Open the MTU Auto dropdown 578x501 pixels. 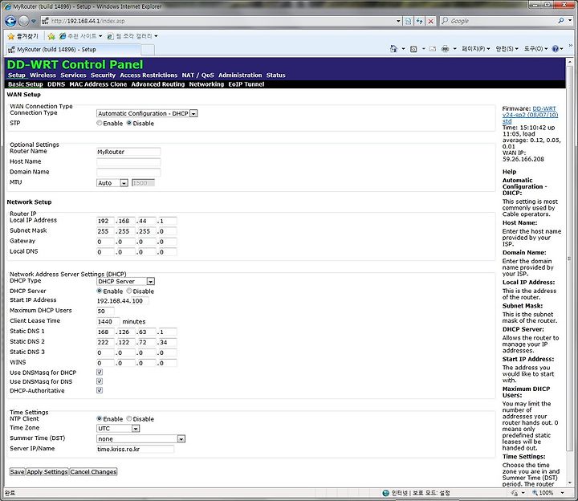[x=112, y=183]
